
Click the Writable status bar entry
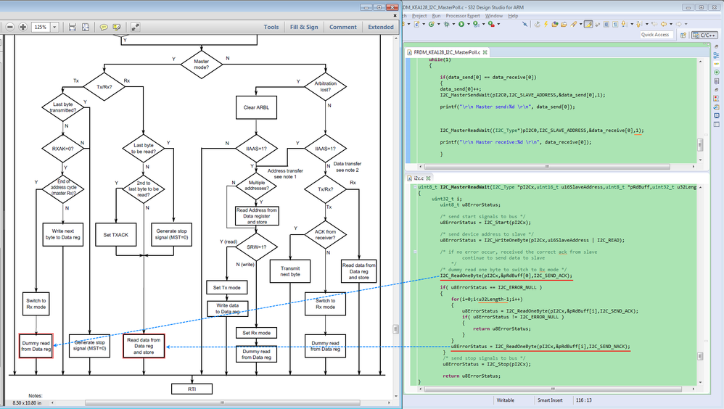click(x=505, y=400)
